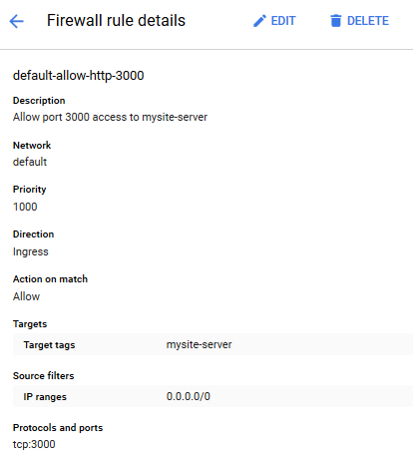Screen dimensions: 413x462
Task: Click the tcp:3000 protocol value
Action: (x=34, y=444)
